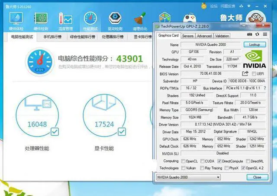Toggle the UEFI checkbox
This screenshot has height=196, width=277.
253,74
